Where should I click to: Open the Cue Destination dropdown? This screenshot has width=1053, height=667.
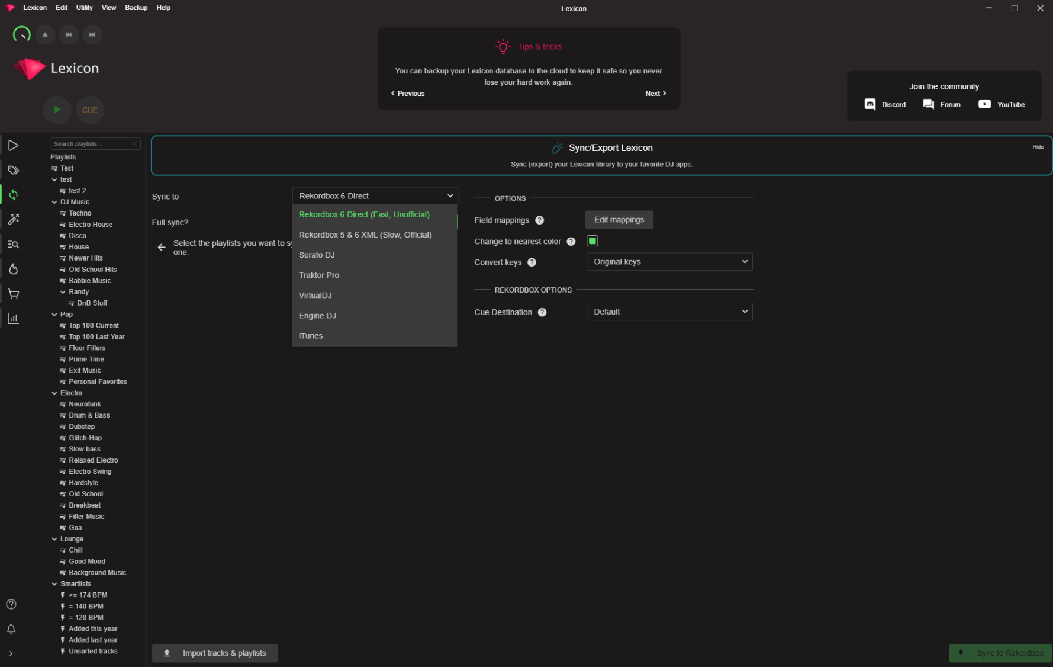click(x=669, y=312)
